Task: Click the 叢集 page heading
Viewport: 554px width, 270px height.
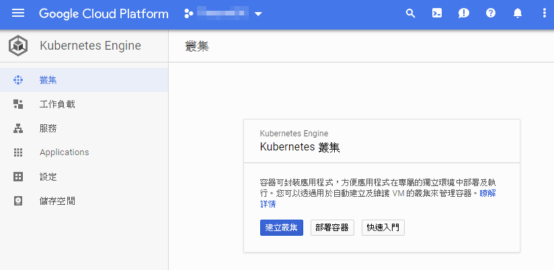Action: point(197,46)
